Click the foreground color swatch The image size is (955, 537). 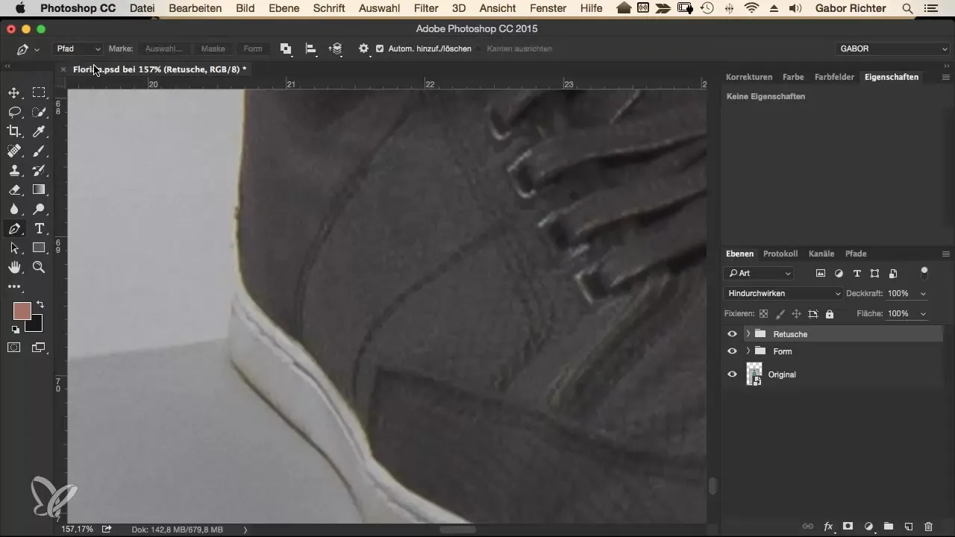click(22, 311)
